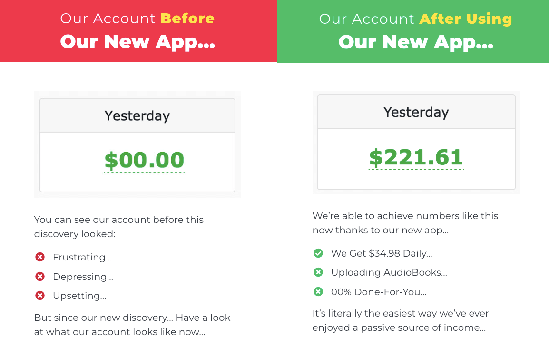Viewport: 549px width, 356px height.
Task: Click the red X icon beside Depressing
Action: point(40,276)
